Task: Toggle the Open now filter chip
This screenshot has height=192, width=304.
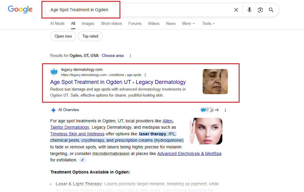Action: pos(63,36)
